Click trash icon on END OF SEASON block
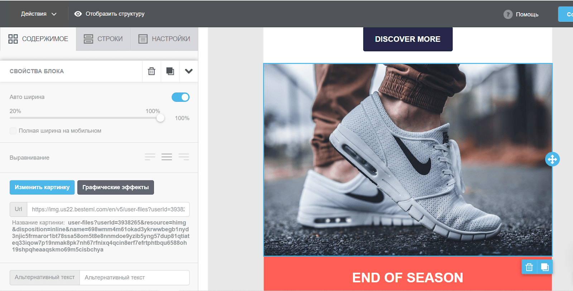 [x=529, y=267]
